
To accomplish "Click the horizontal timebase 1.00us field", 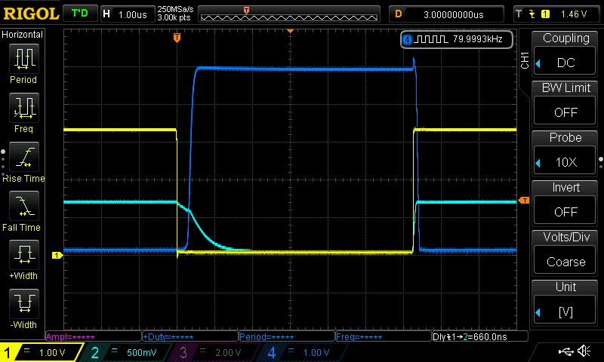I will click(127, 14).
